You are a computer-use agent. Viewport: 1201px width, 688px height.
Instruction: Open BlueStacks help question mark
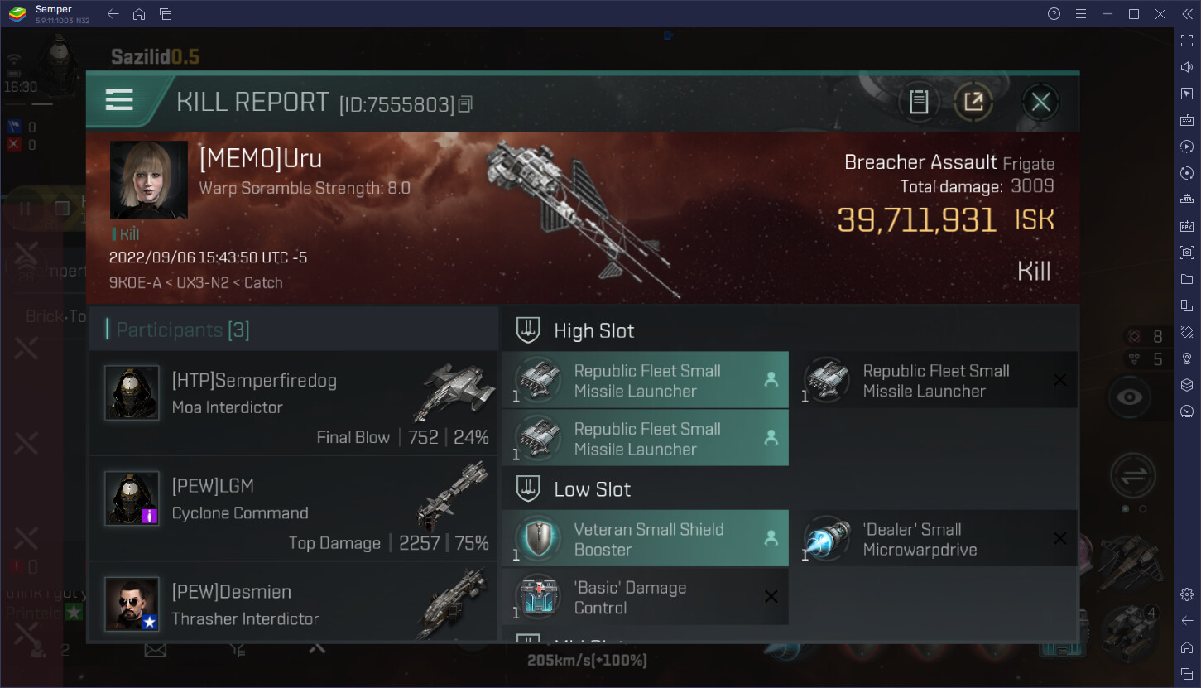tap(1054, 14)
